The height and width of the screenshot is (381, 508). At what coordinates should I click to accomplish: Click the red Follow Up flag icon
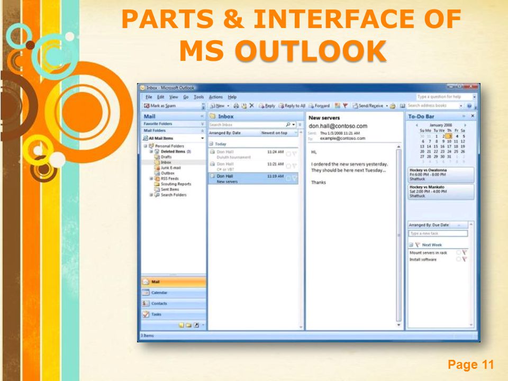pyautogui.click(x=345, y=106)
